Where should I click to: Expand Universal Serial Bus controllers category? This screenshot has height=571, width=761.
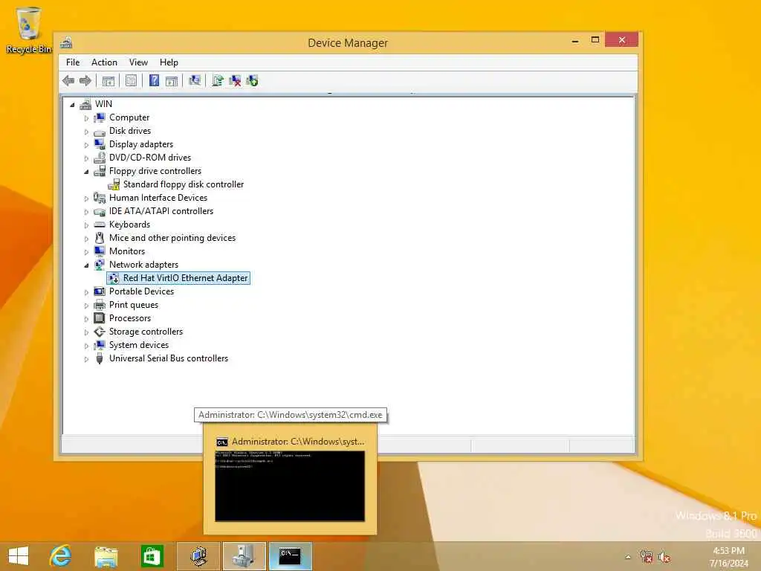click(86, 359)
